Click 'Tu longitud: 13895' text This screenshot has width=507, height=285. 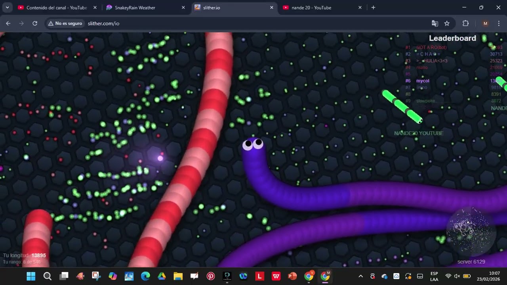(x=25, y=255)
